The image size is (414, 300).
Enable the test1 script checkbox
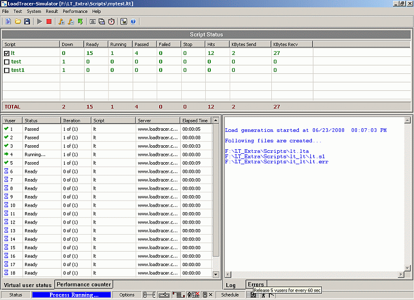click(7, 70)
